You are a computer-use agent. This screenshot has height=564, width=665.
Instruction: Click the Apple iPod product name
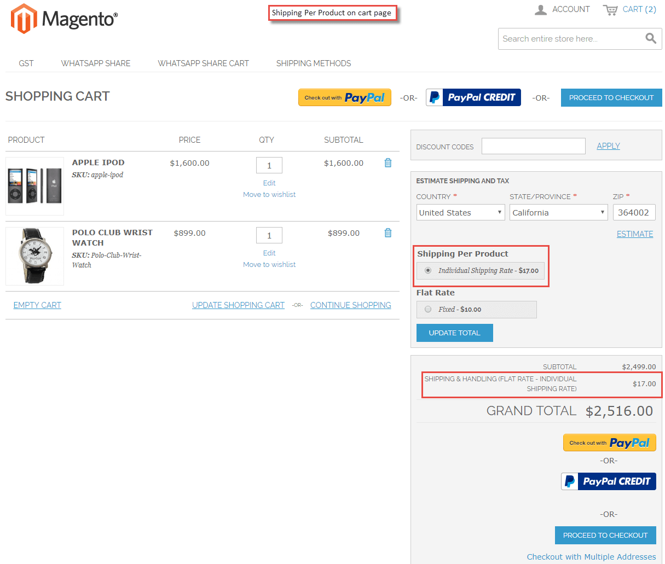point(99,162)
